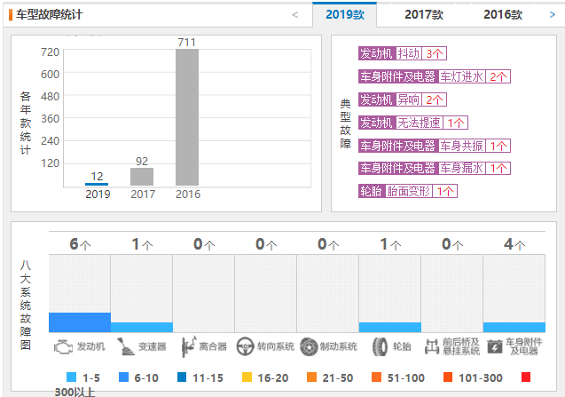
Task: Click the 0个 count above 离合器
Action: (204, 244)
